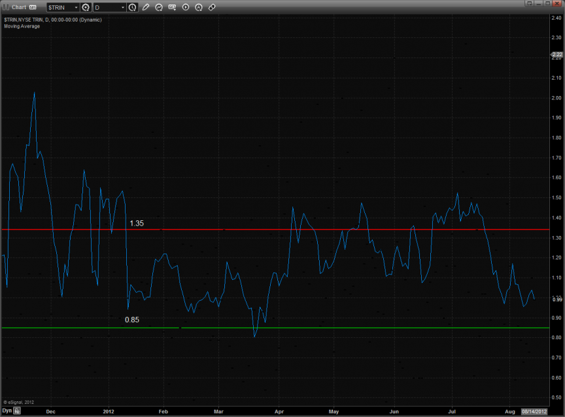
Task: Open the SET dropdown in toolbar
Action: coord(172,7)
